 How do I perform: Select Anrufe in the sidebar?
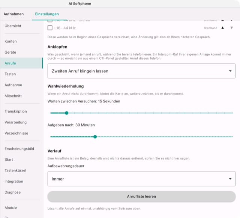pos(21,63)
